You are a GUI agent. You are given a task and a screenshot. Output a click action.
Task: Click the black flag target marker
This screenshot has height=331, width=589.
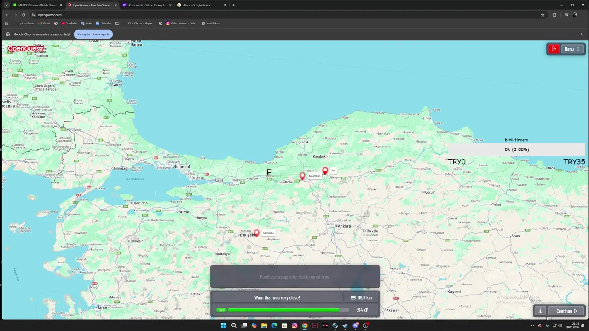pyautogui.click(x=269, y=171)
